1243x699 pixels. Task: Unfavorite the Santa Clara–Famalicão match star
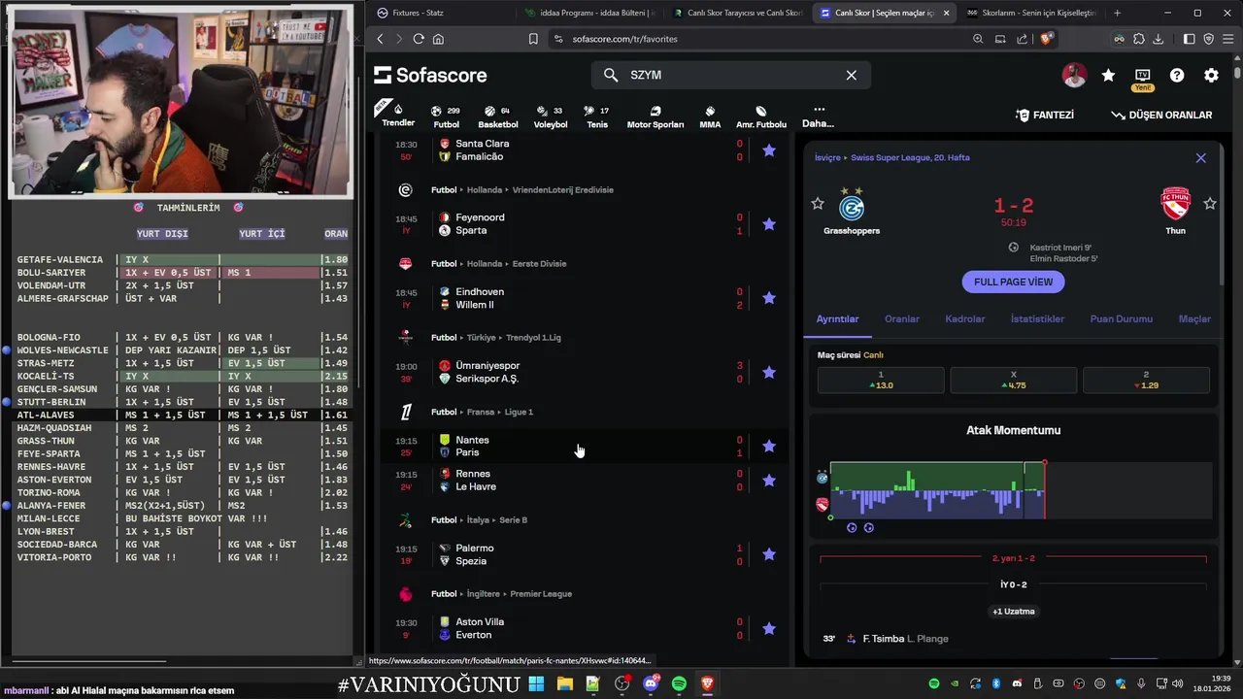pyautogui.click(x=769, y=150)
